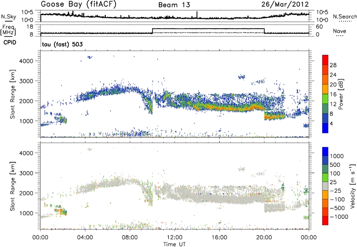
Task: Pick Power colorbar segment between 16 and 20
Action: point(325,89)
